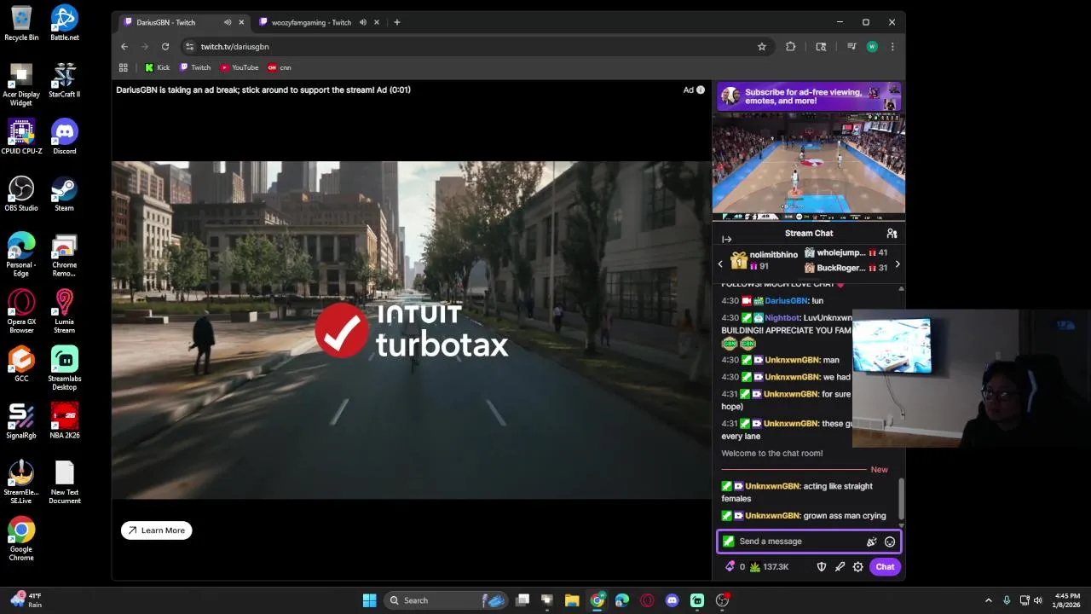The width and height of the screenshot is (1091, 614).
Task: Open Discord desktop shortcut
Action: click(64, 136)
